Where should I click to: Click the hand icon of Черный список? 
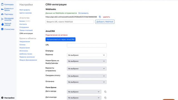click(3, 24)
